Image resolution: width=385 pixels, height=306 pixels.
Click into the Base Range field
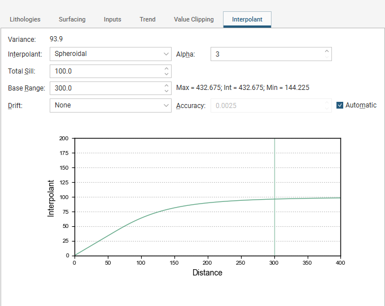point(107,88)
